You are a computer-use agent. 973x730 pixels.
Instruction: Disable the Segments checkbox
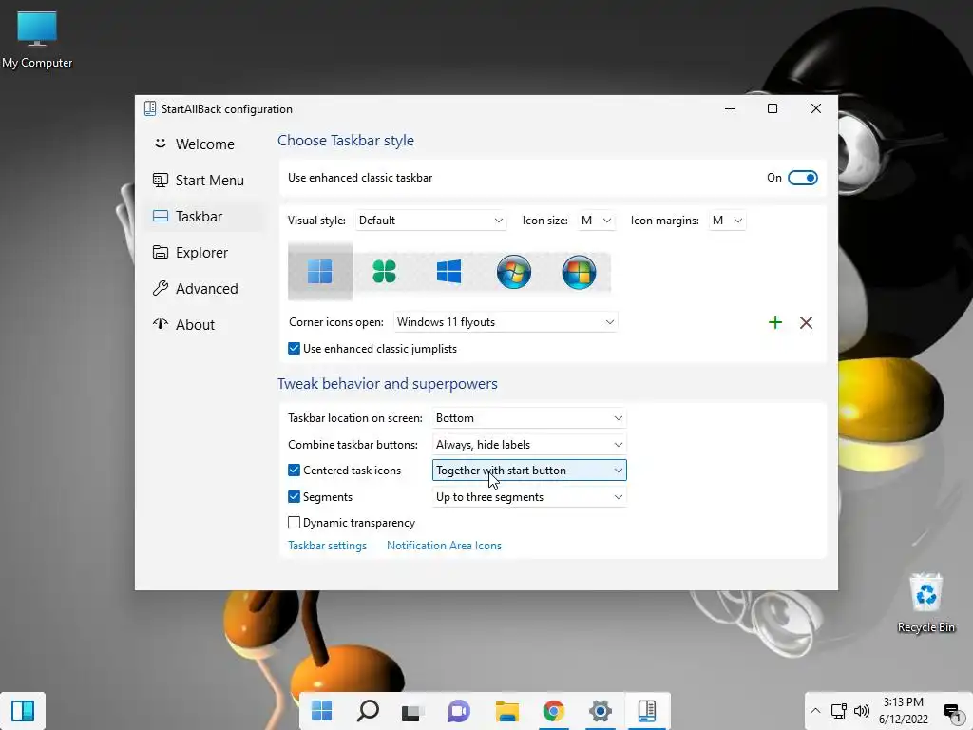tap(295, 496)
